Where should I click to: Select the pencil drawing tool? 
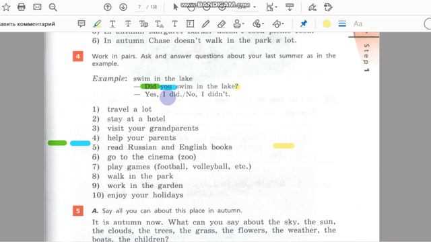[x=205, y=24]
